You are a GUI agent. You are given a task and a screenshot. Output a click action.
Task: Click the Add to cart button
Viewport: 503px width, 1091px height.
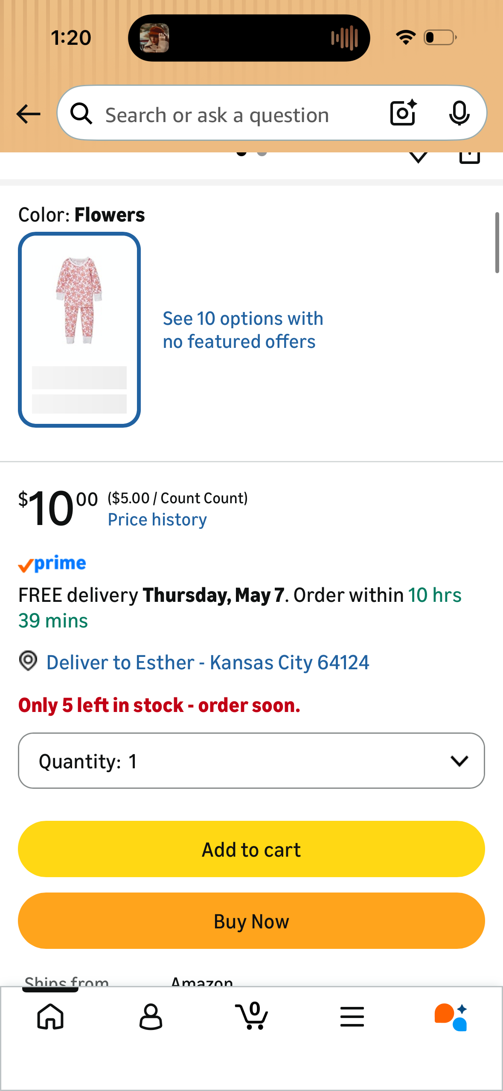[x=251, y=849]
